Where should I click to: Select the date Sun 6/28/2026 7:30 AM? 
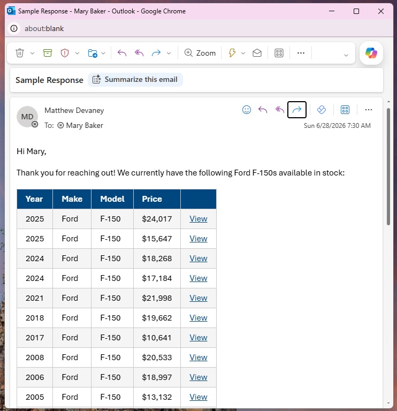click(x=337, y=126)
